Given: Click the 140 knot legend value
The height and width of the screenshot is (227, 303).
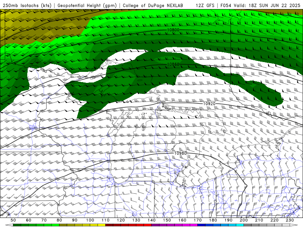Looking at the screenshot, I should [151, 220].
